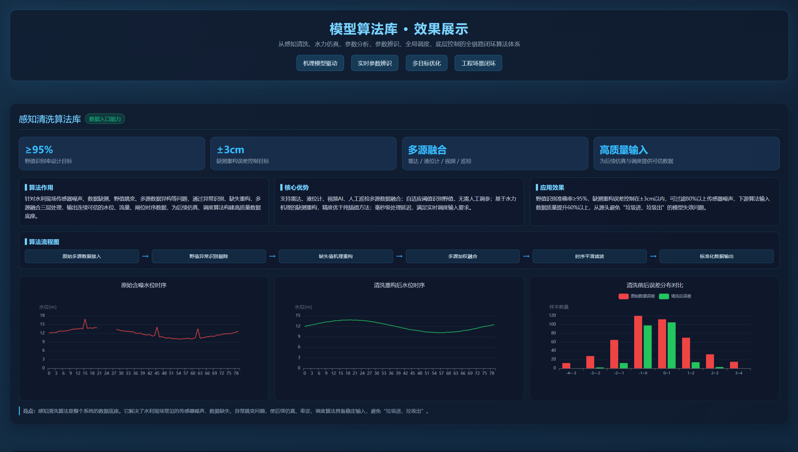Click arrow after 原始多源数据接入 step

[x=145, y=256]
